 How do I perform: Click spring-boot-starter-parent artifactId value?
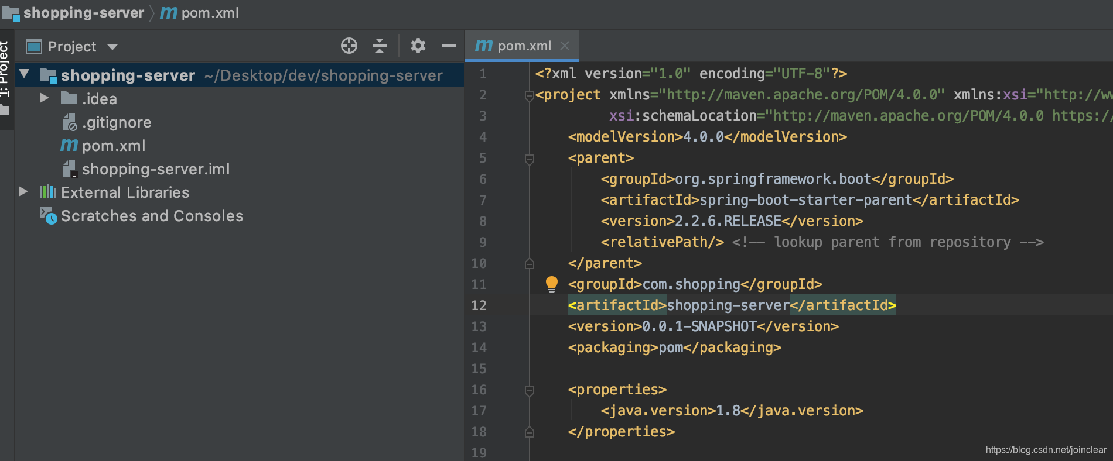click(806, 200)
